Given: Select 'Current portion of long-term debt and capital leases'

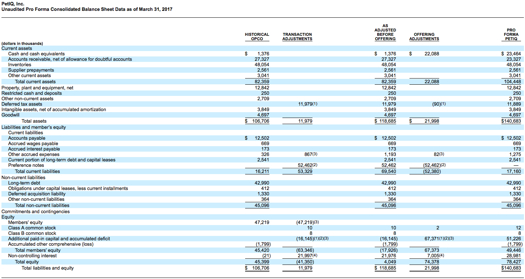Looking at the screenshot, I should click(62, 160).
